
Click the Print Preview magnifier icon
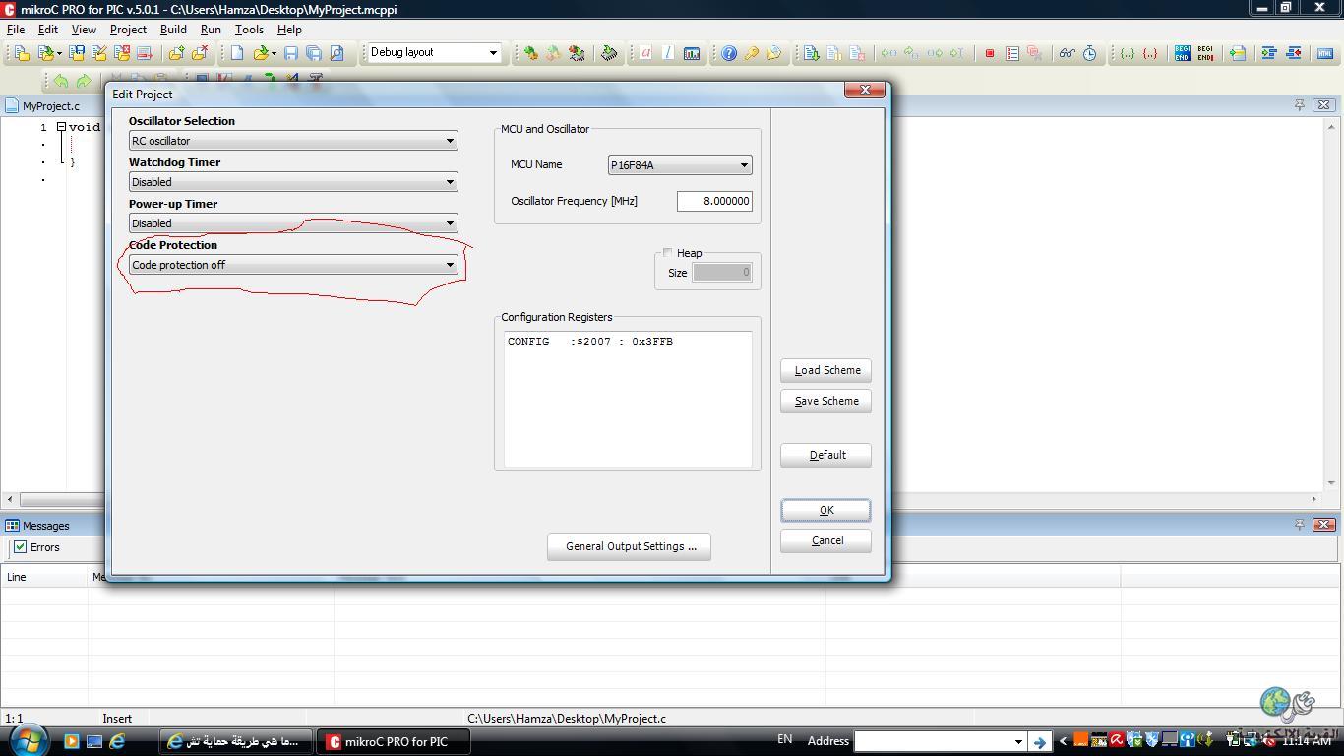(336, 53)
